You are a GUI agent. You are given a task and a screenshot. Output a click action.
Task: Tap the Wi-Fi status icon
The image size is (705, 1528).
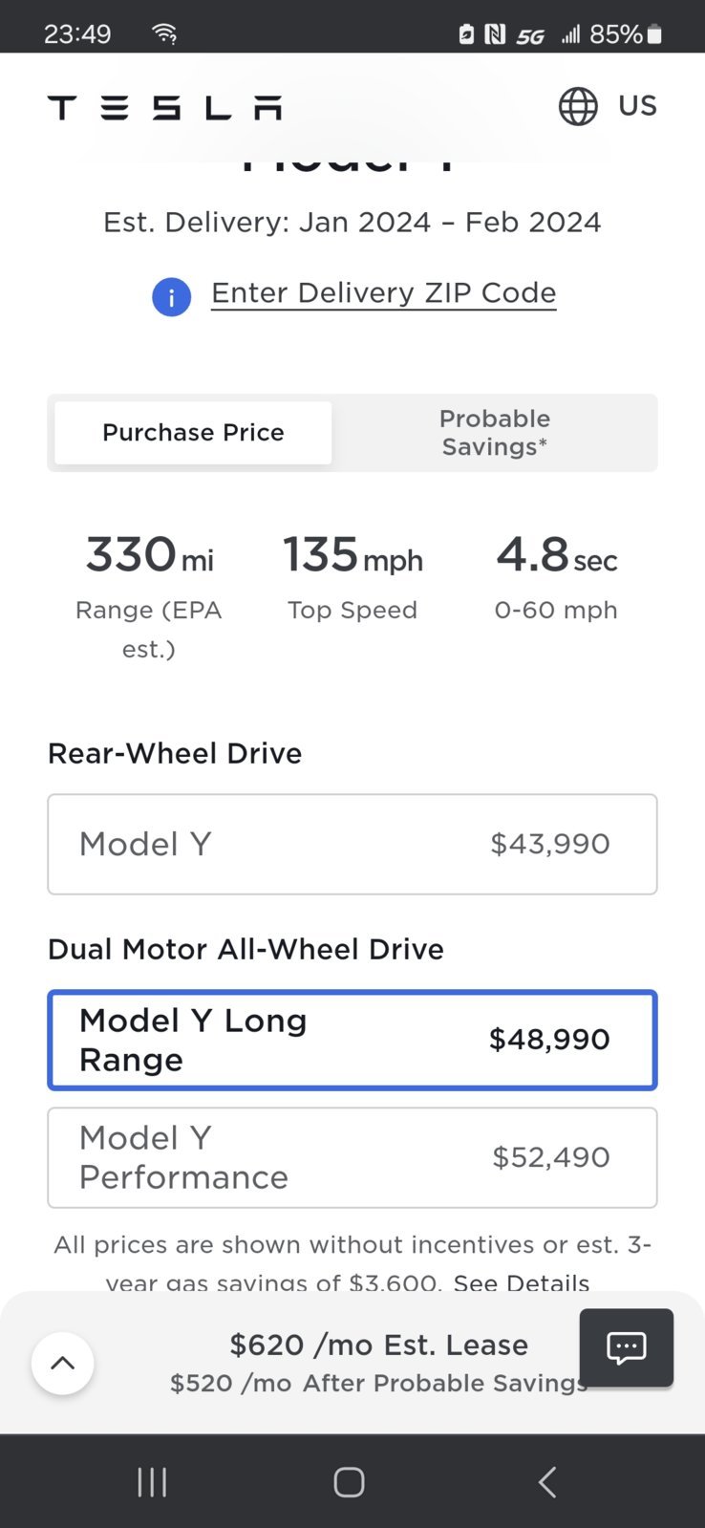164,34
